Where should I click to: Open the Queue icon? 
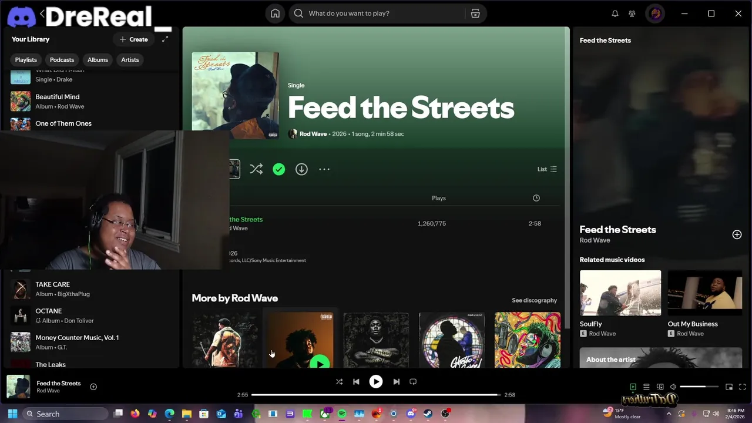point(646,387)
